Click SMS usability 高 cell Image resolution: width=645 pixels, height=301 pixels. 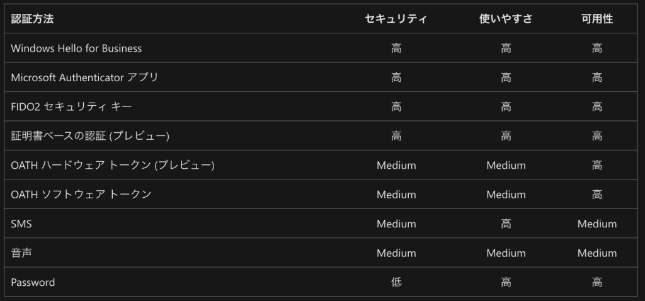[506, 224]
